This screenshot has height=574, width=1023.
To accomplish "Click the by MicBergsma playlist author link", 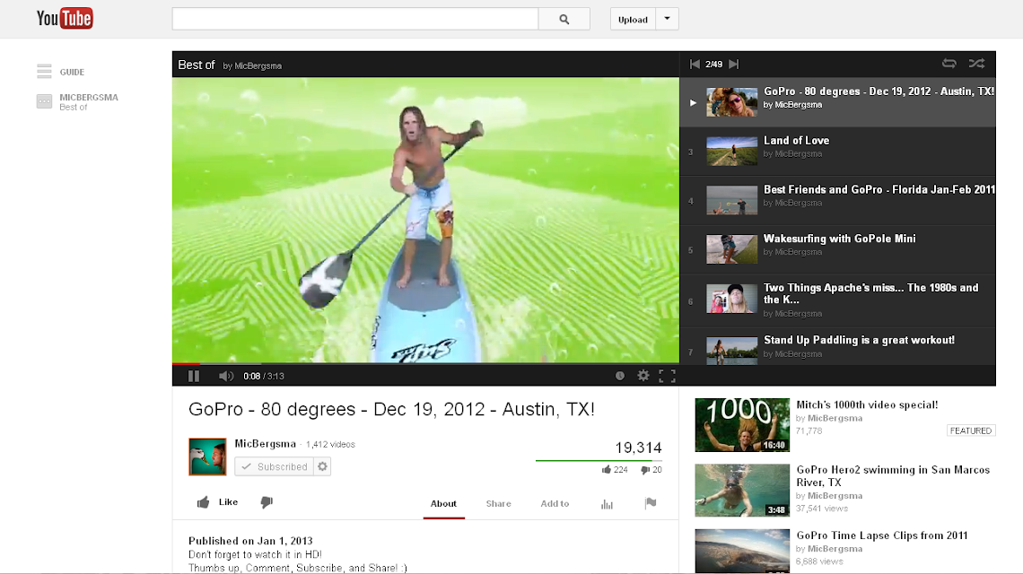I will coord(252,65).
